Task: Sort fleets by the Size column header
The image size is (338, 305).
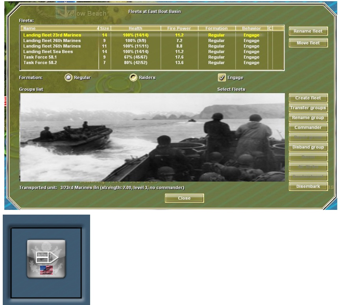Action: [105, 28]
